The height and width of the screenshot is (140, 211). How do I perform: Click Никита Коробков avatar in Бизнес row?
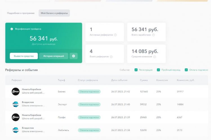pyautogui.click(x=15, y=91)
